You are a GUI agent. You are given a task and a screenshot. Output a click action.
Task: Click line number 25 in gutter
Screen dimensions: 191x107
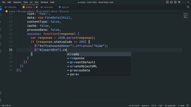click(11, 50)
